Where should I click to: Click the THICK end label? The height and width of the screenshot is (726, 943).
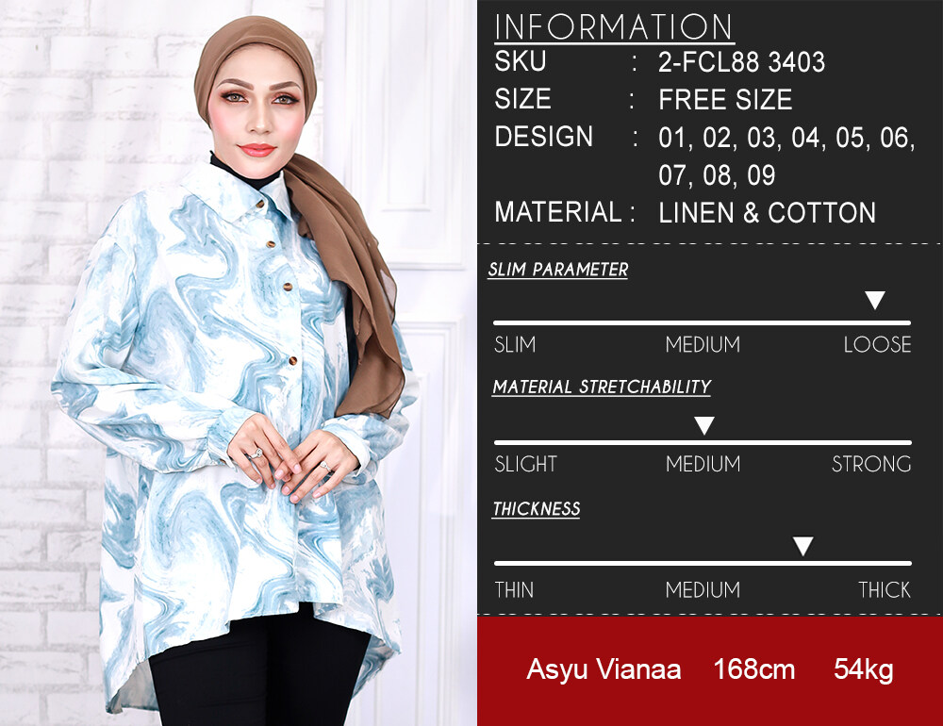(885, 589)
